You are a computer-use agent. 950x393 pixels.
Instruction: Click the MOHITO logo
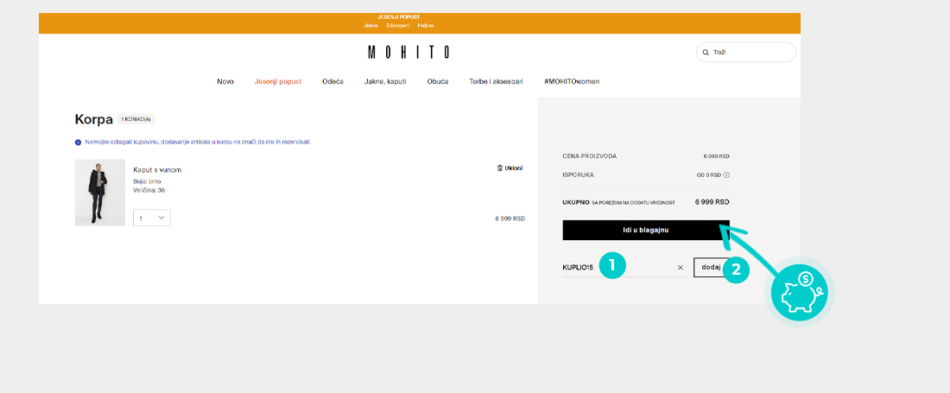[408, 52]
